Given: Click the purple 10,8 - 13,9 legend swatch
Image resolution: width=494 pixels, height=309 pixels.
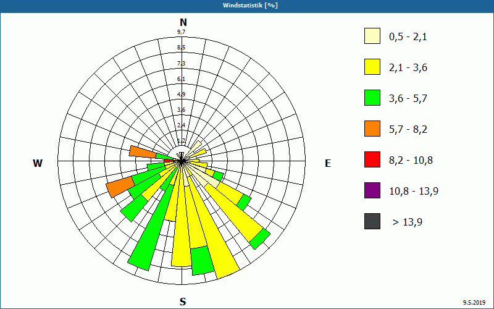Looking at the screenshot, I should coord(372,190).
